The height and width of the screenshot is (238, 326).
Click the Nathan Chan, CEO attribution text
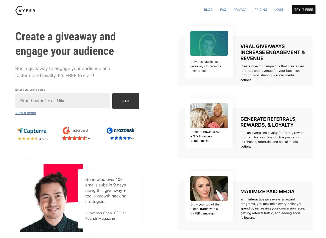106,216
